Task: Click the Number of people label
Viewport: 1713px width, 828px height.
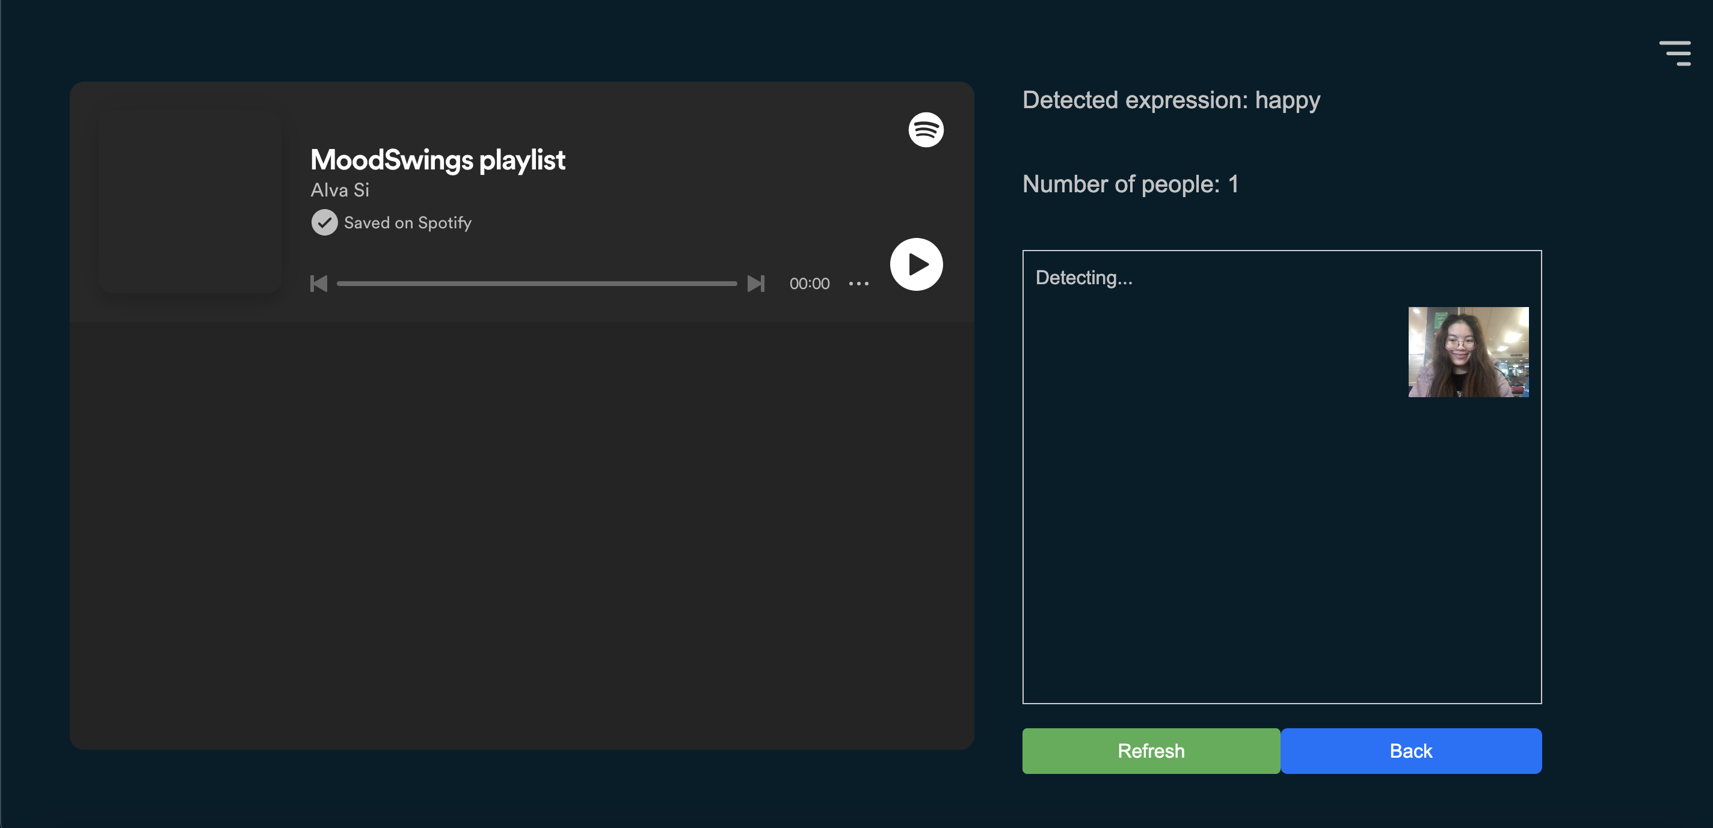Action: tap(1130, 184)
